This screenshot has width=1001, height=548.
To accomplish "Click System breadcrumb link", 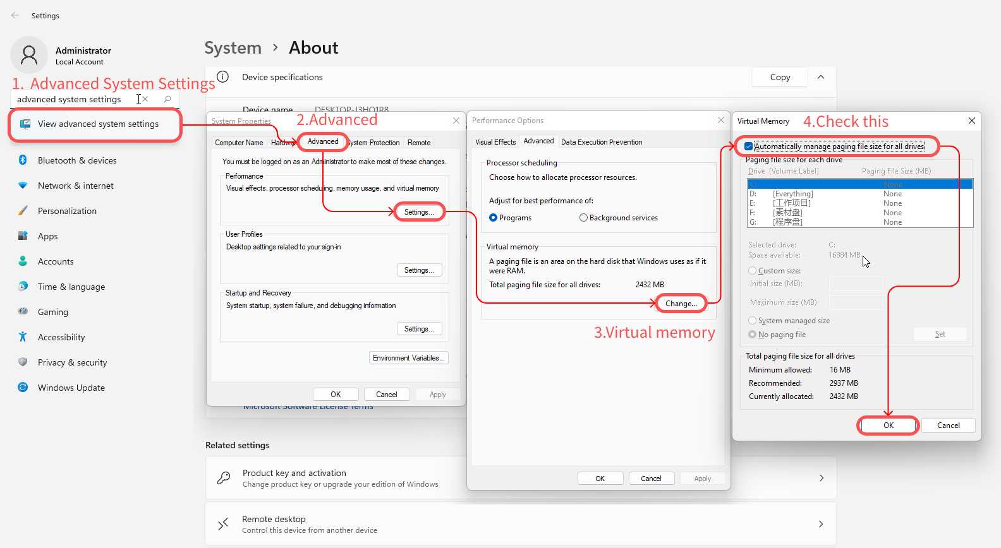I will [x=233, y=48].
